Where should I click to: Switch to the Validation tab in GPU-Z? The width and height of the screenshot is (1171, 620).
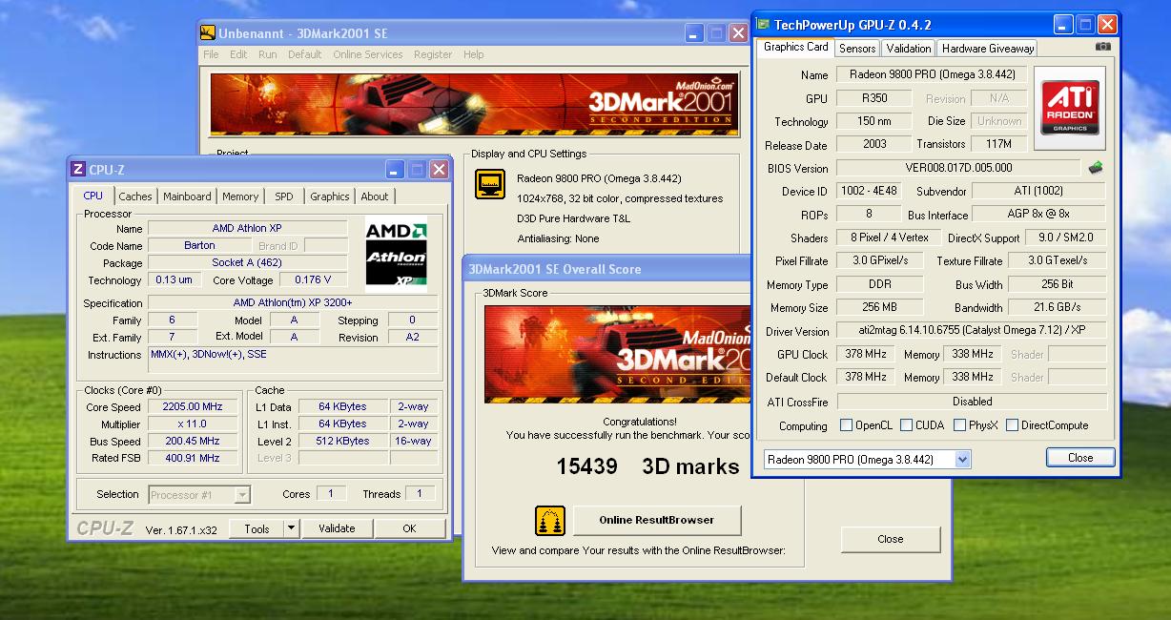click(909, 49)
